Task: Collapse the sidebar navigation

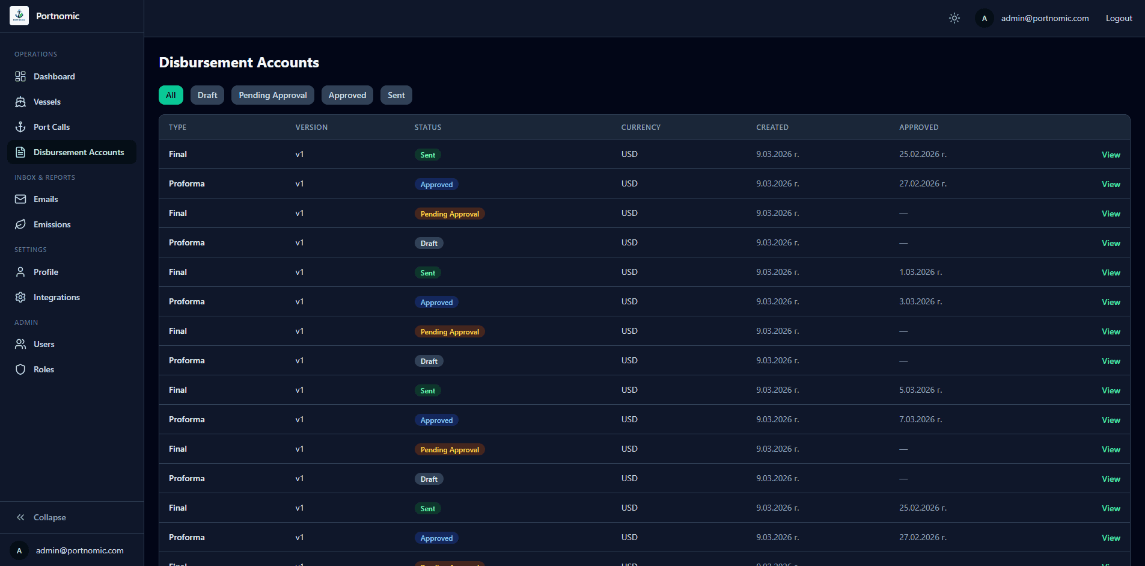Action: 41,517
